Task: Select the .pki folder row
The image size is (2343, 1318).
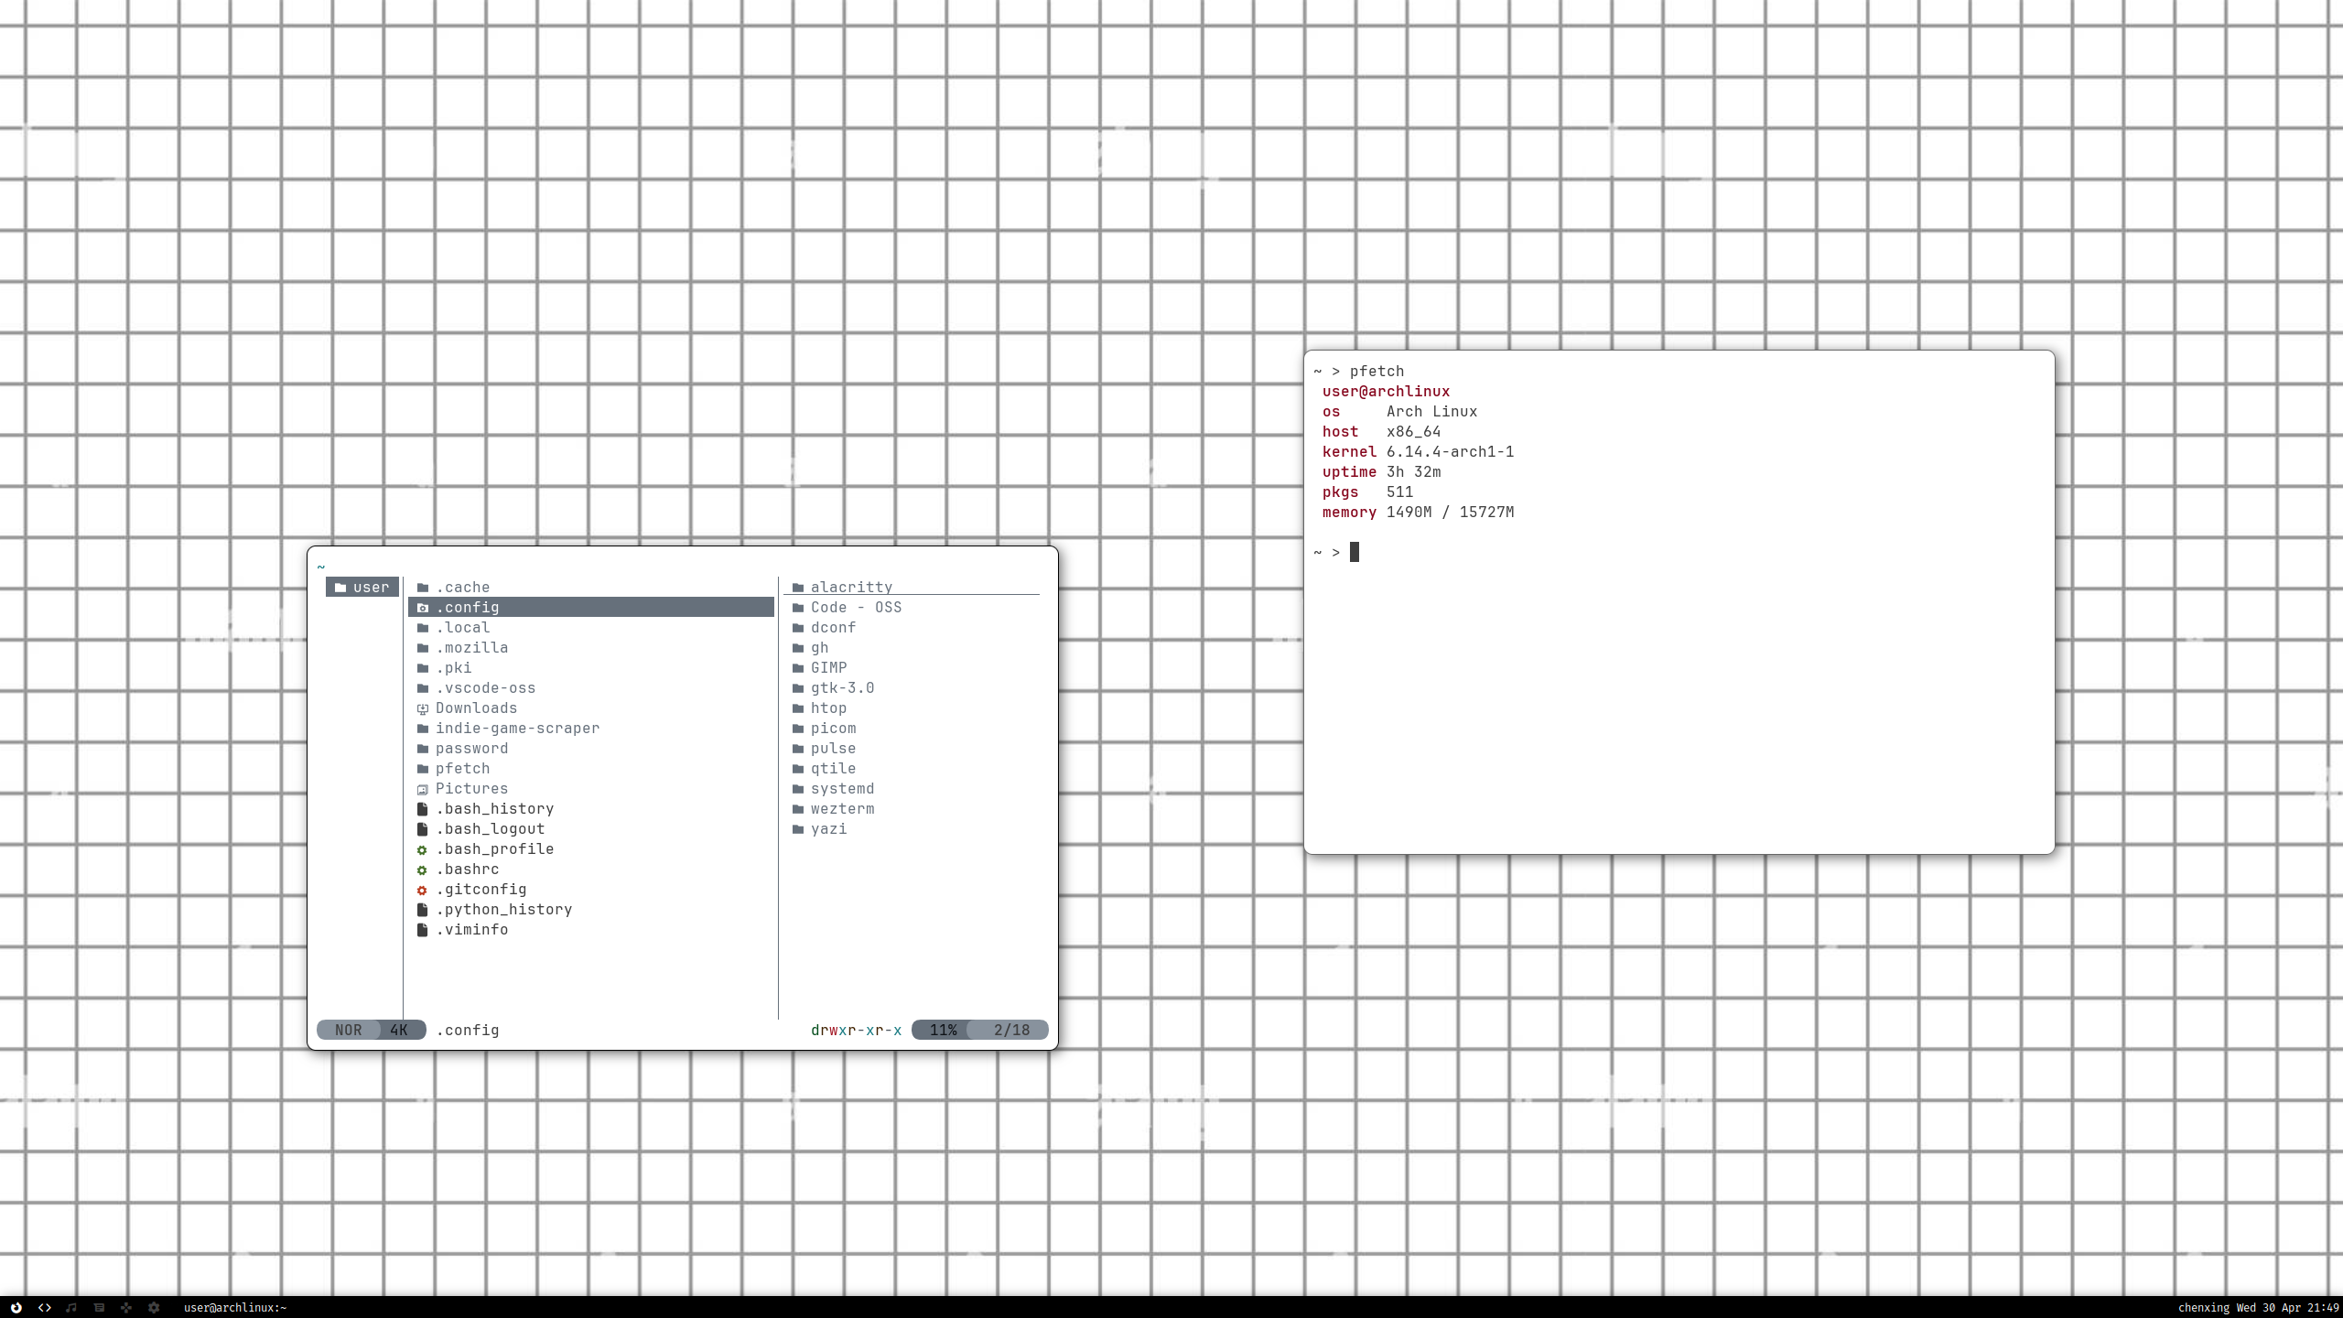Action: click(x=591, y=668)
